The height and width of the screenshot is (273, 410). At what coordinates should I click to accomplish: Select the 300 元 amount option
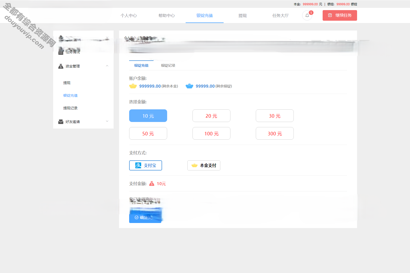(x=275, y=133)
